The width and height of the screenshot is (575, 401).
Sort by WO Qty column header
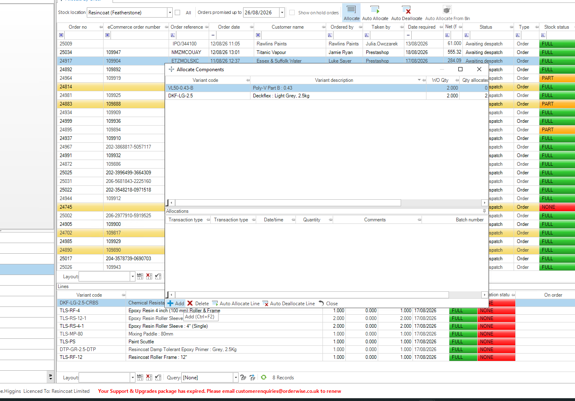click(x=440, y=80)
